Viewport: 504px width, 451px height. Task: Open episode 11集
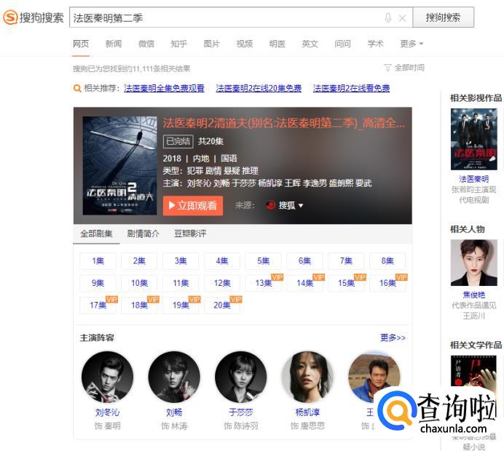(x=181, y=283)
